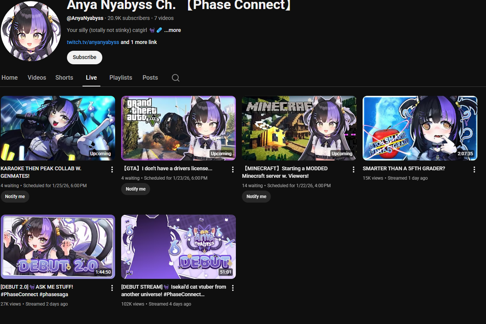Screen dimensions: 486x324
Task: Expand channel description with ...more
Action: tap(173, 30)
